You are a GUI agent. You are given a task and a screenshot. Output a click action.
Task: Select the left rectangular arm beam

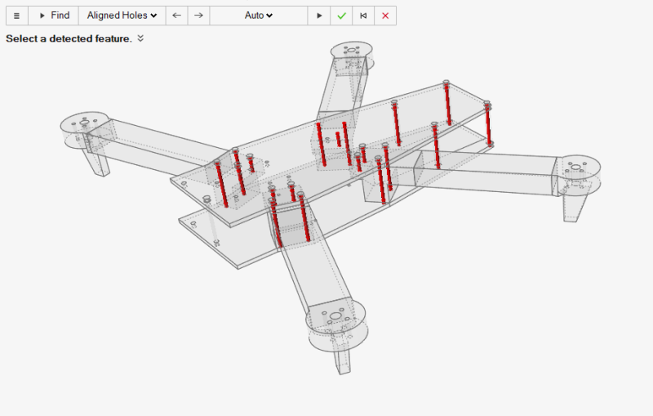pyautogui.click(x=155, y=143)
